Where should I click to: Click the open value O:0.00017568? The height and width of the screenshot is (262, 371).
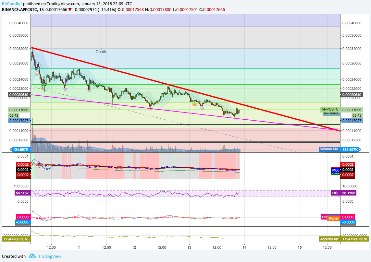(130, 10)
